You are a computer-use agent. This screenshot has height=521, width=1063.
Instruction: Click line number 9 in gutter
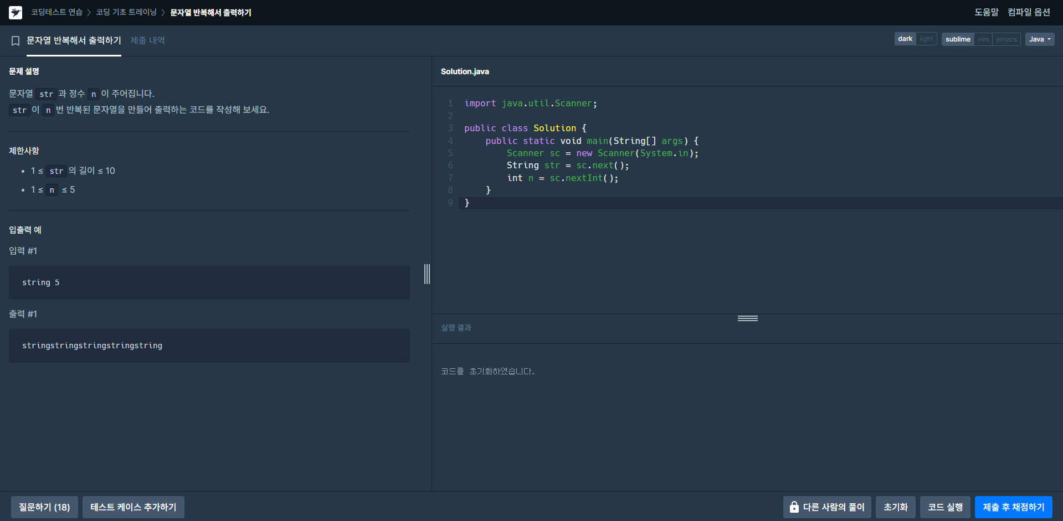[x=450, y=203]
